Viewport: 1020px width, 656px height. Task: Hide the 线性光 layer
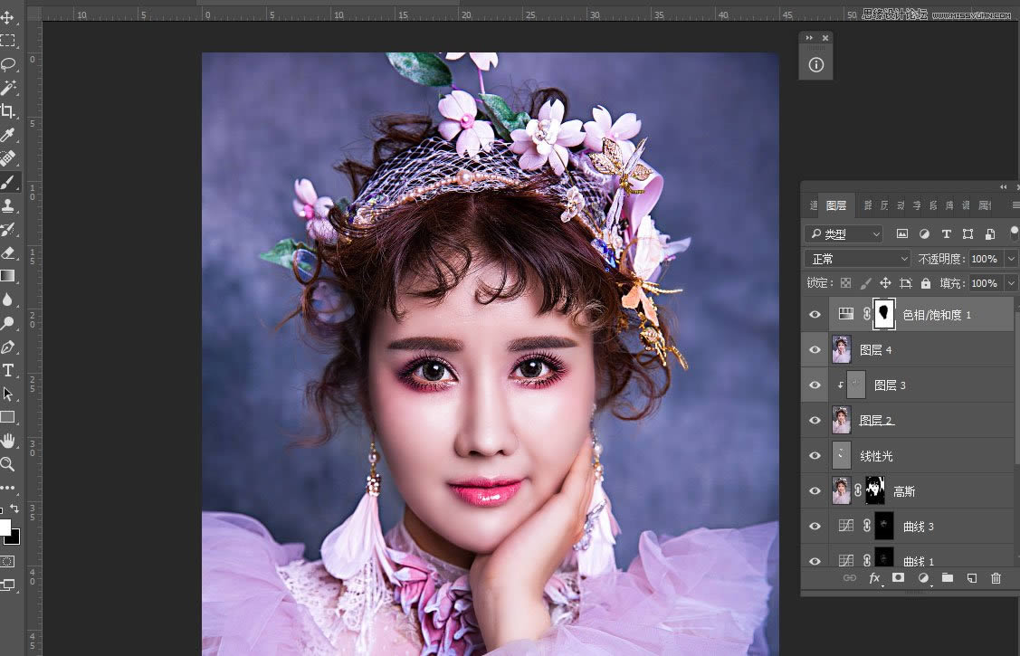[815, 455]
